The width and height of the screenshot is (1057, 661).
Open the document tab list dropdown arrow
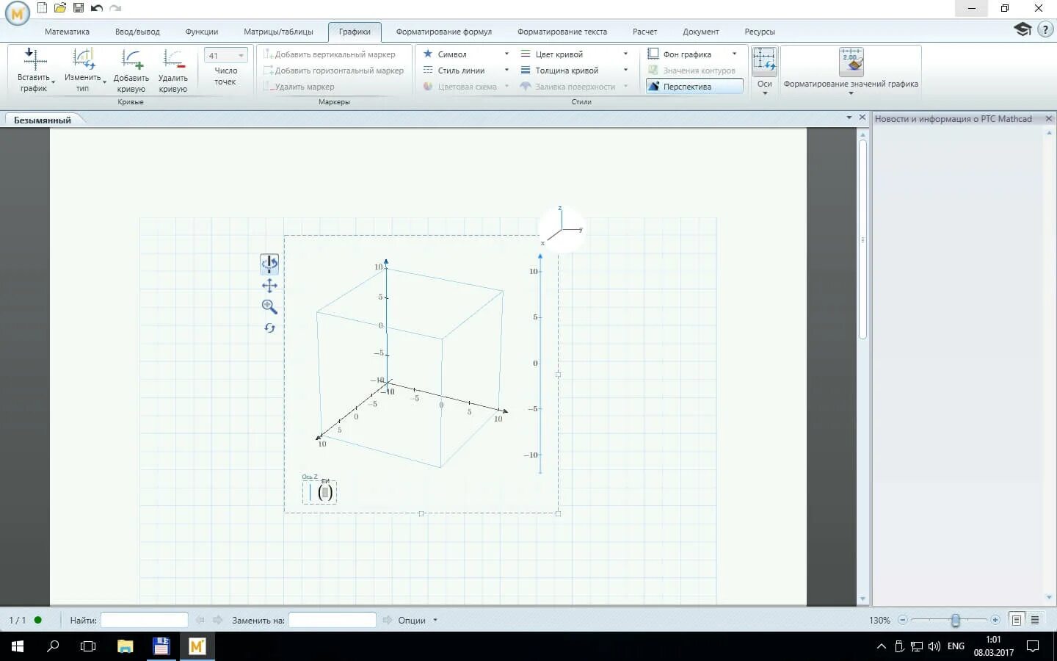(x=849, y=118)
